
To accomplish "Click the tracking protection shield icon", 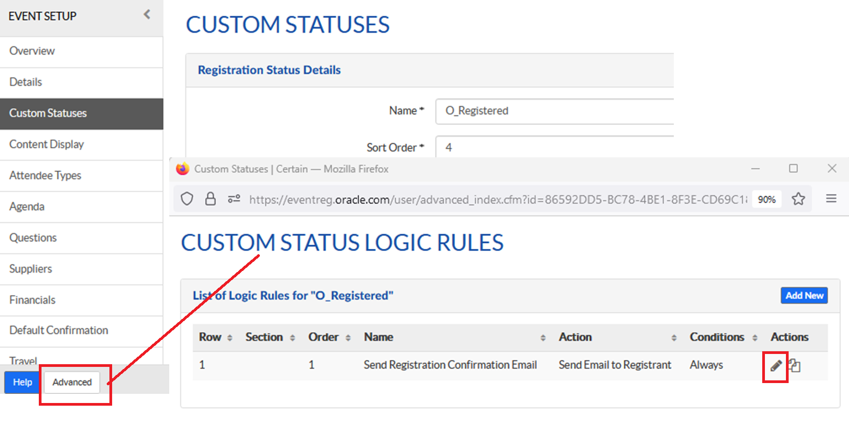I will (187, 199).
